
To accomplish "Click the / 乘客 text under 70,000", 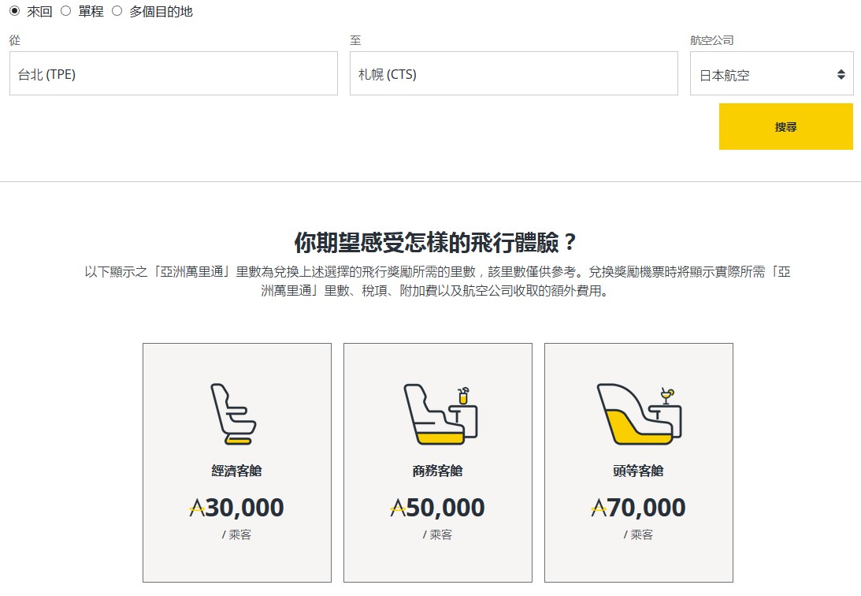I will pos(639,535).
